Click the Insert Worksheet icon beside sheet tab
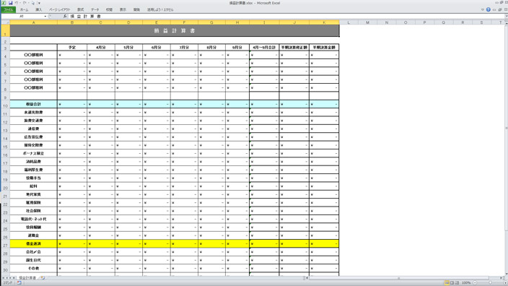Viewport: 508px width, 286px height. point(43,278)
